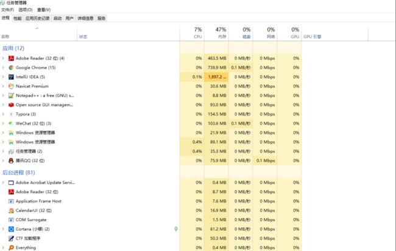
Task: Switch to the Details (详细信息) tab
Action: coord(85,18)
